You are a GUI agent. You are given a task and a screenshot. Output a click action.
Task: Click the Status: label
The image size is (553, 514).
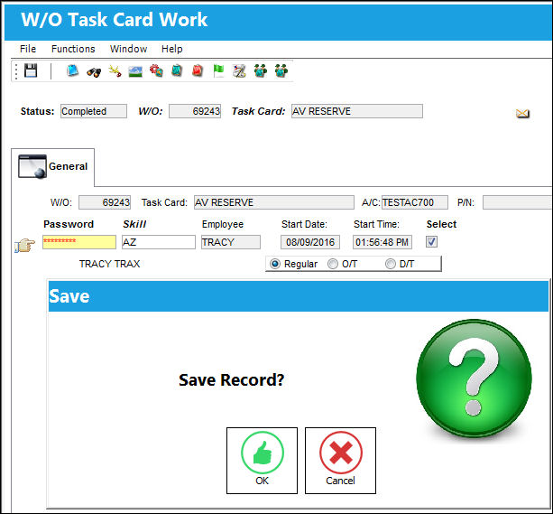[37, 111]
